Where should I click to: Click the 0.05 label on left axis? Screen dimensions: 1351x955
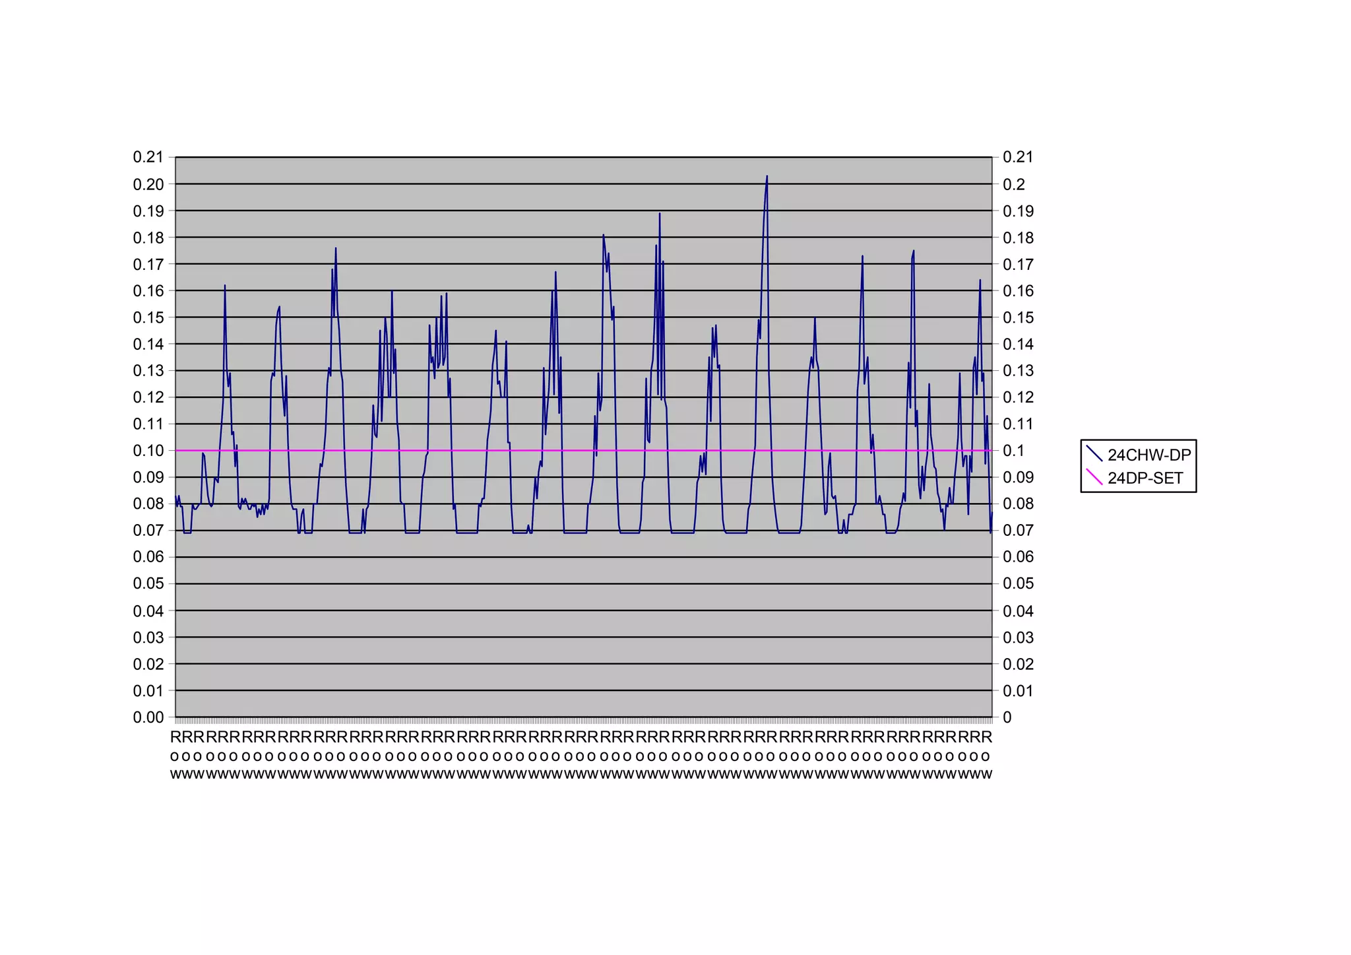pos(148,584)
